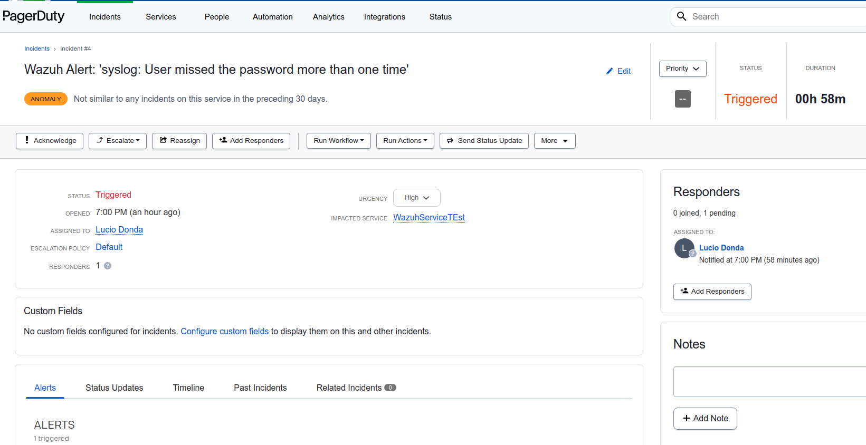The width and height of the screenshot is (866, 445).
Task: Click the Add Responders person-plus icon
Action: click(x=224, y=140)
